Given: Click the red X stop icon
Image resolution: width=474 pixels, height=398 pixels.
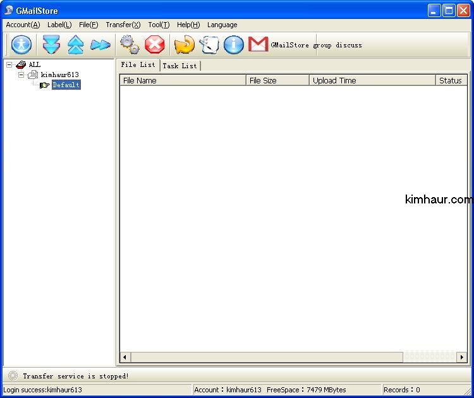Looking at the screenshot, I should 154,45.
